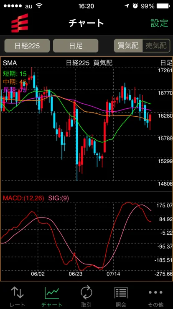Open the 日足 timeframe selector
Screen dimensions: 173x309
76,46
